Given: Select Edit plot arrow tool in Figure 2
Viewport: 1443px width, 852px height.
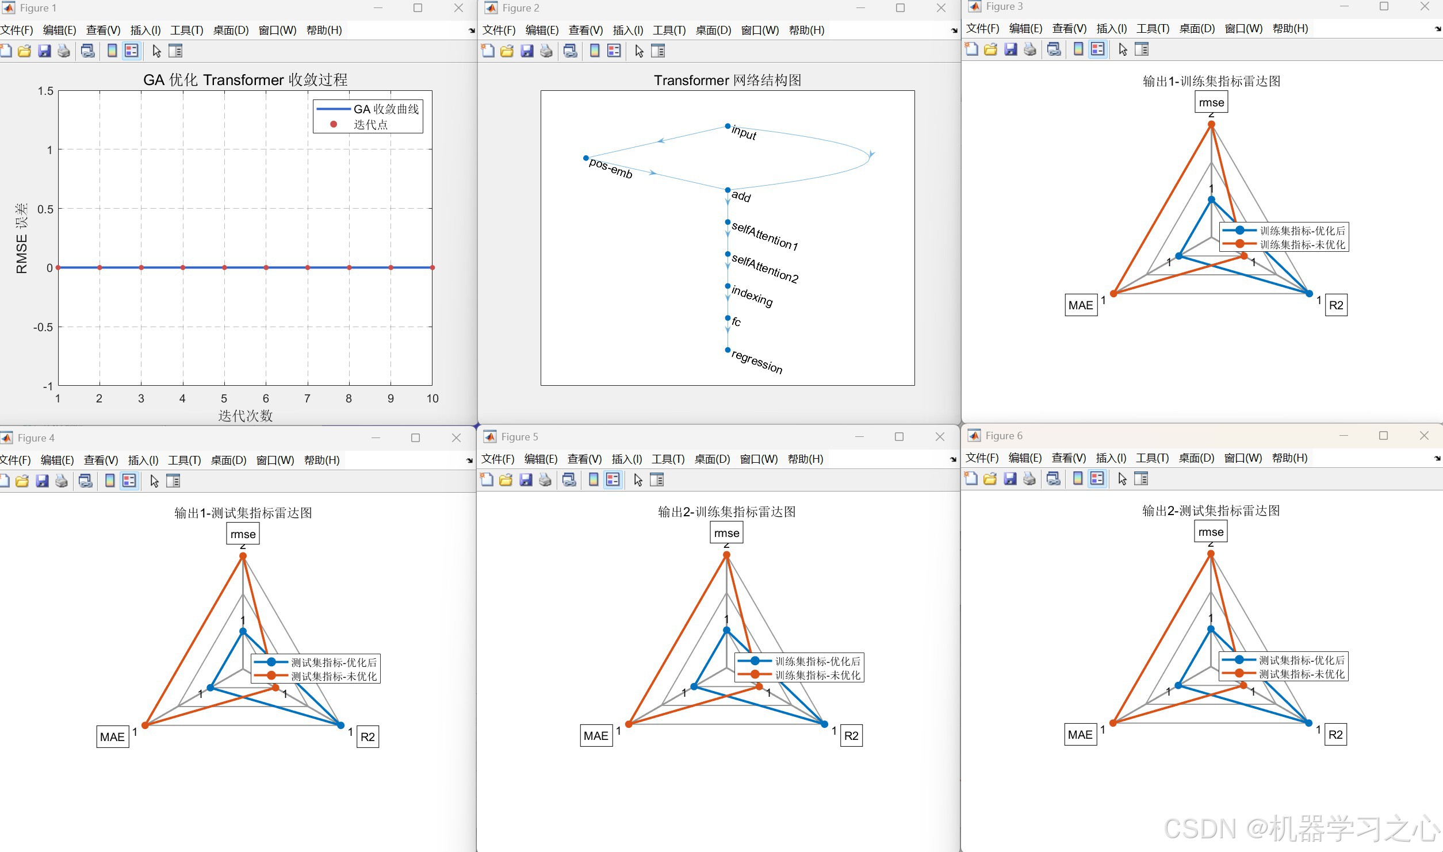Looking at the screenshot, I should pos(639,51).
